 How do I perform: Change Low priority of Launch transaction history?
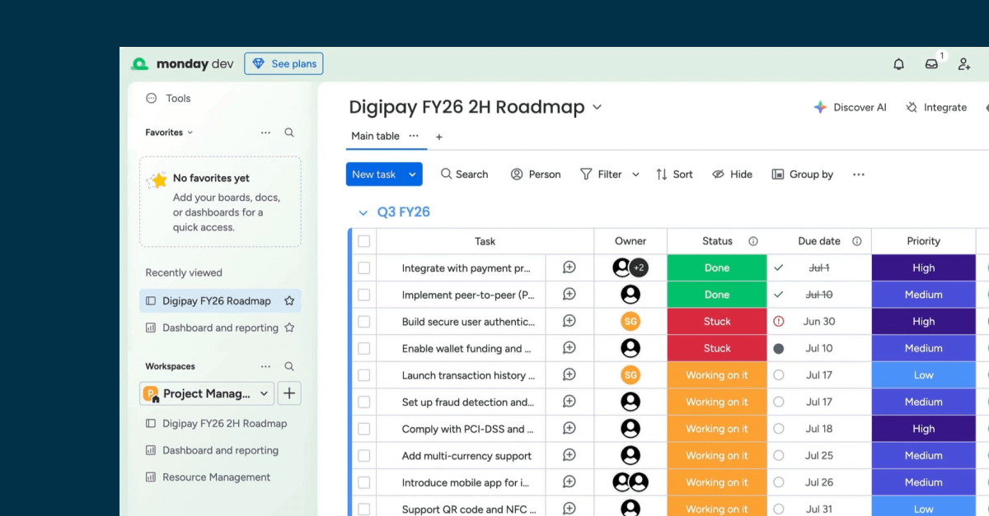pyautogui.click(x=924, y=375)
